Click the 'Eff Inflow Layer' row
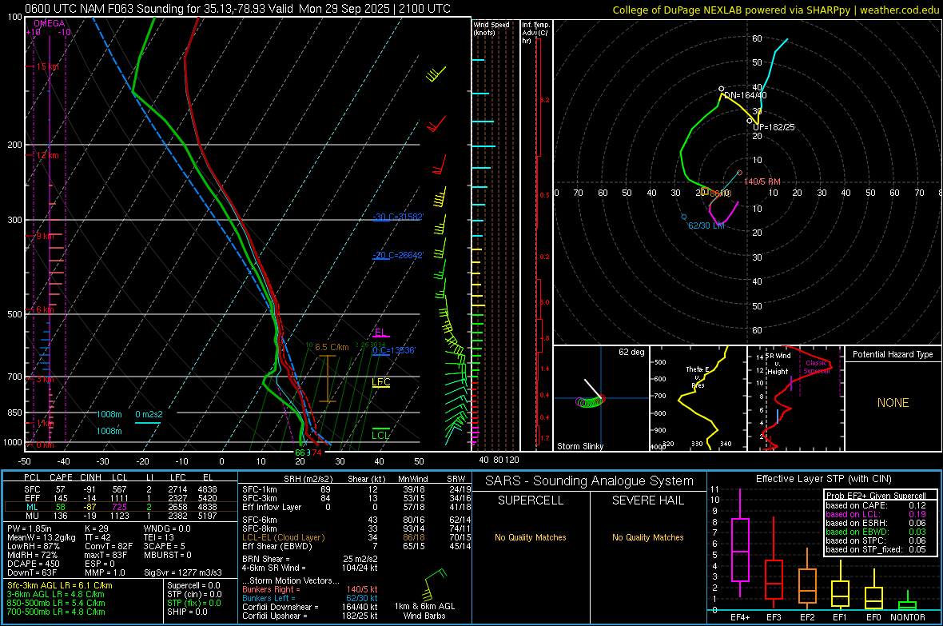Screen dimensions: 943x626 [356, 507]
